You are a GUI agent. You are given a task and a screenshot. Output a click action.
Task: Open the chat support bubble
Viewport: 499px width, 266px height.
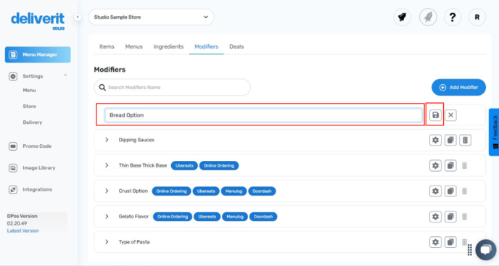tap(486, 250)
